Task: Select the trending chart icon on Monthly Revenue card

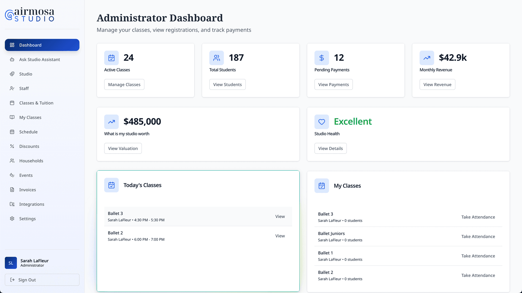Action: click(x=427, y=58)
